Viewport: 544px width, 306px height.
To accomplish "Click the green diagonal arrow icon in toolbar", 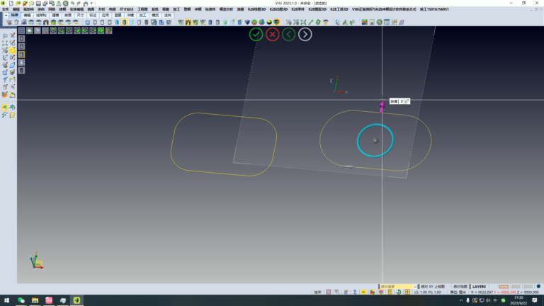I will (311, 22).
